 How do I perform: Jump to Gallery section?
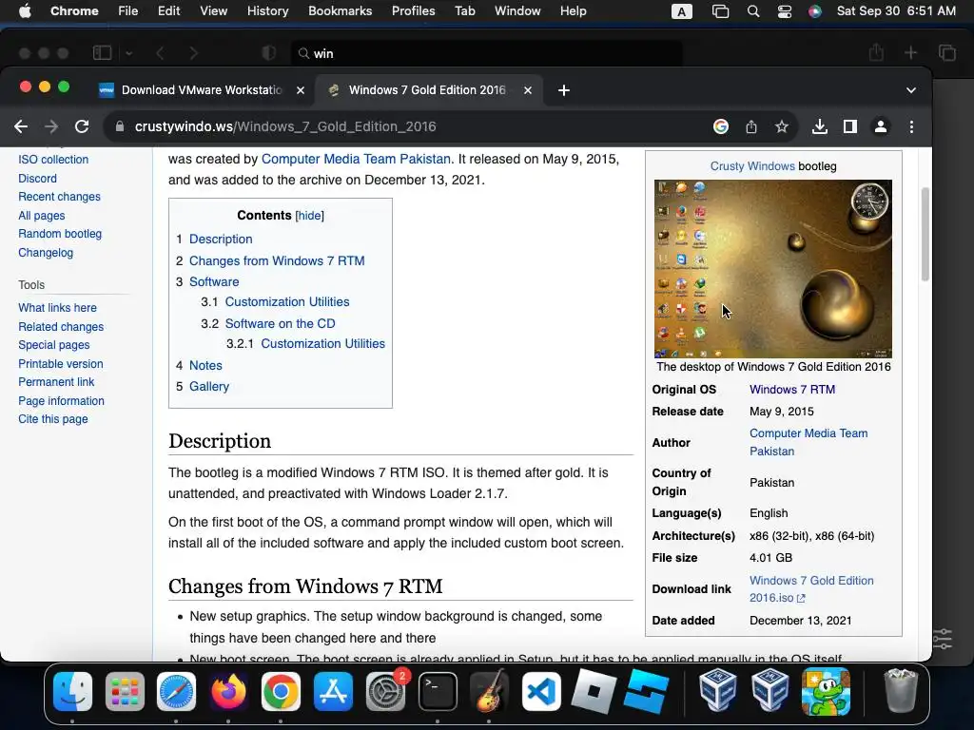pos(208,386)
